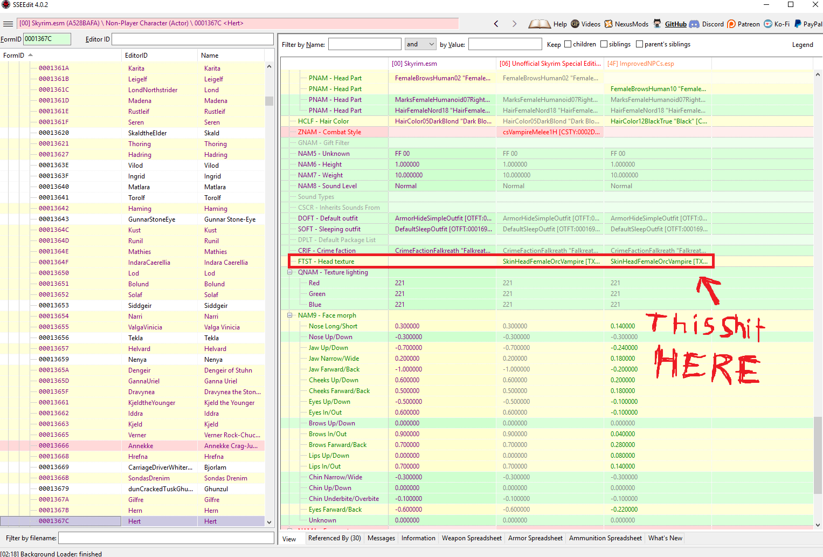
Task: Click into the FormID input field
Action: click(x=47, y=39)
